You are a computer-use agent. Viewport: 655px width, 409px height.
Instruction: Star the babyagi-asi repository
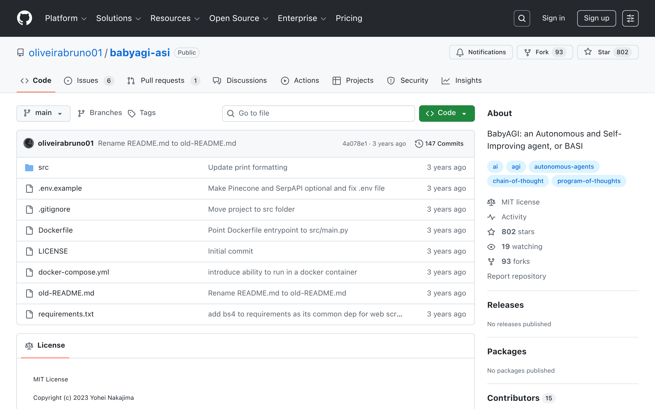pyautogui.click(x=608, y=52)
